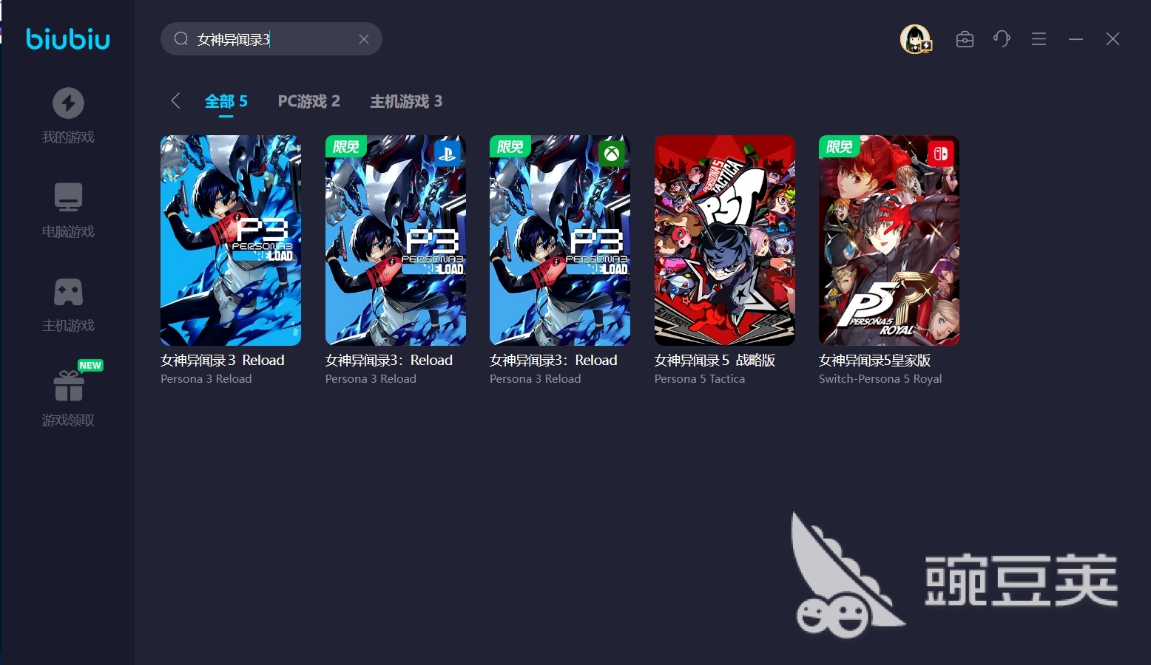Open the Persona 5 Tactica cover
Viewport: 1151px width, 665px height.
pyautogui.click(x=725, y=240)
